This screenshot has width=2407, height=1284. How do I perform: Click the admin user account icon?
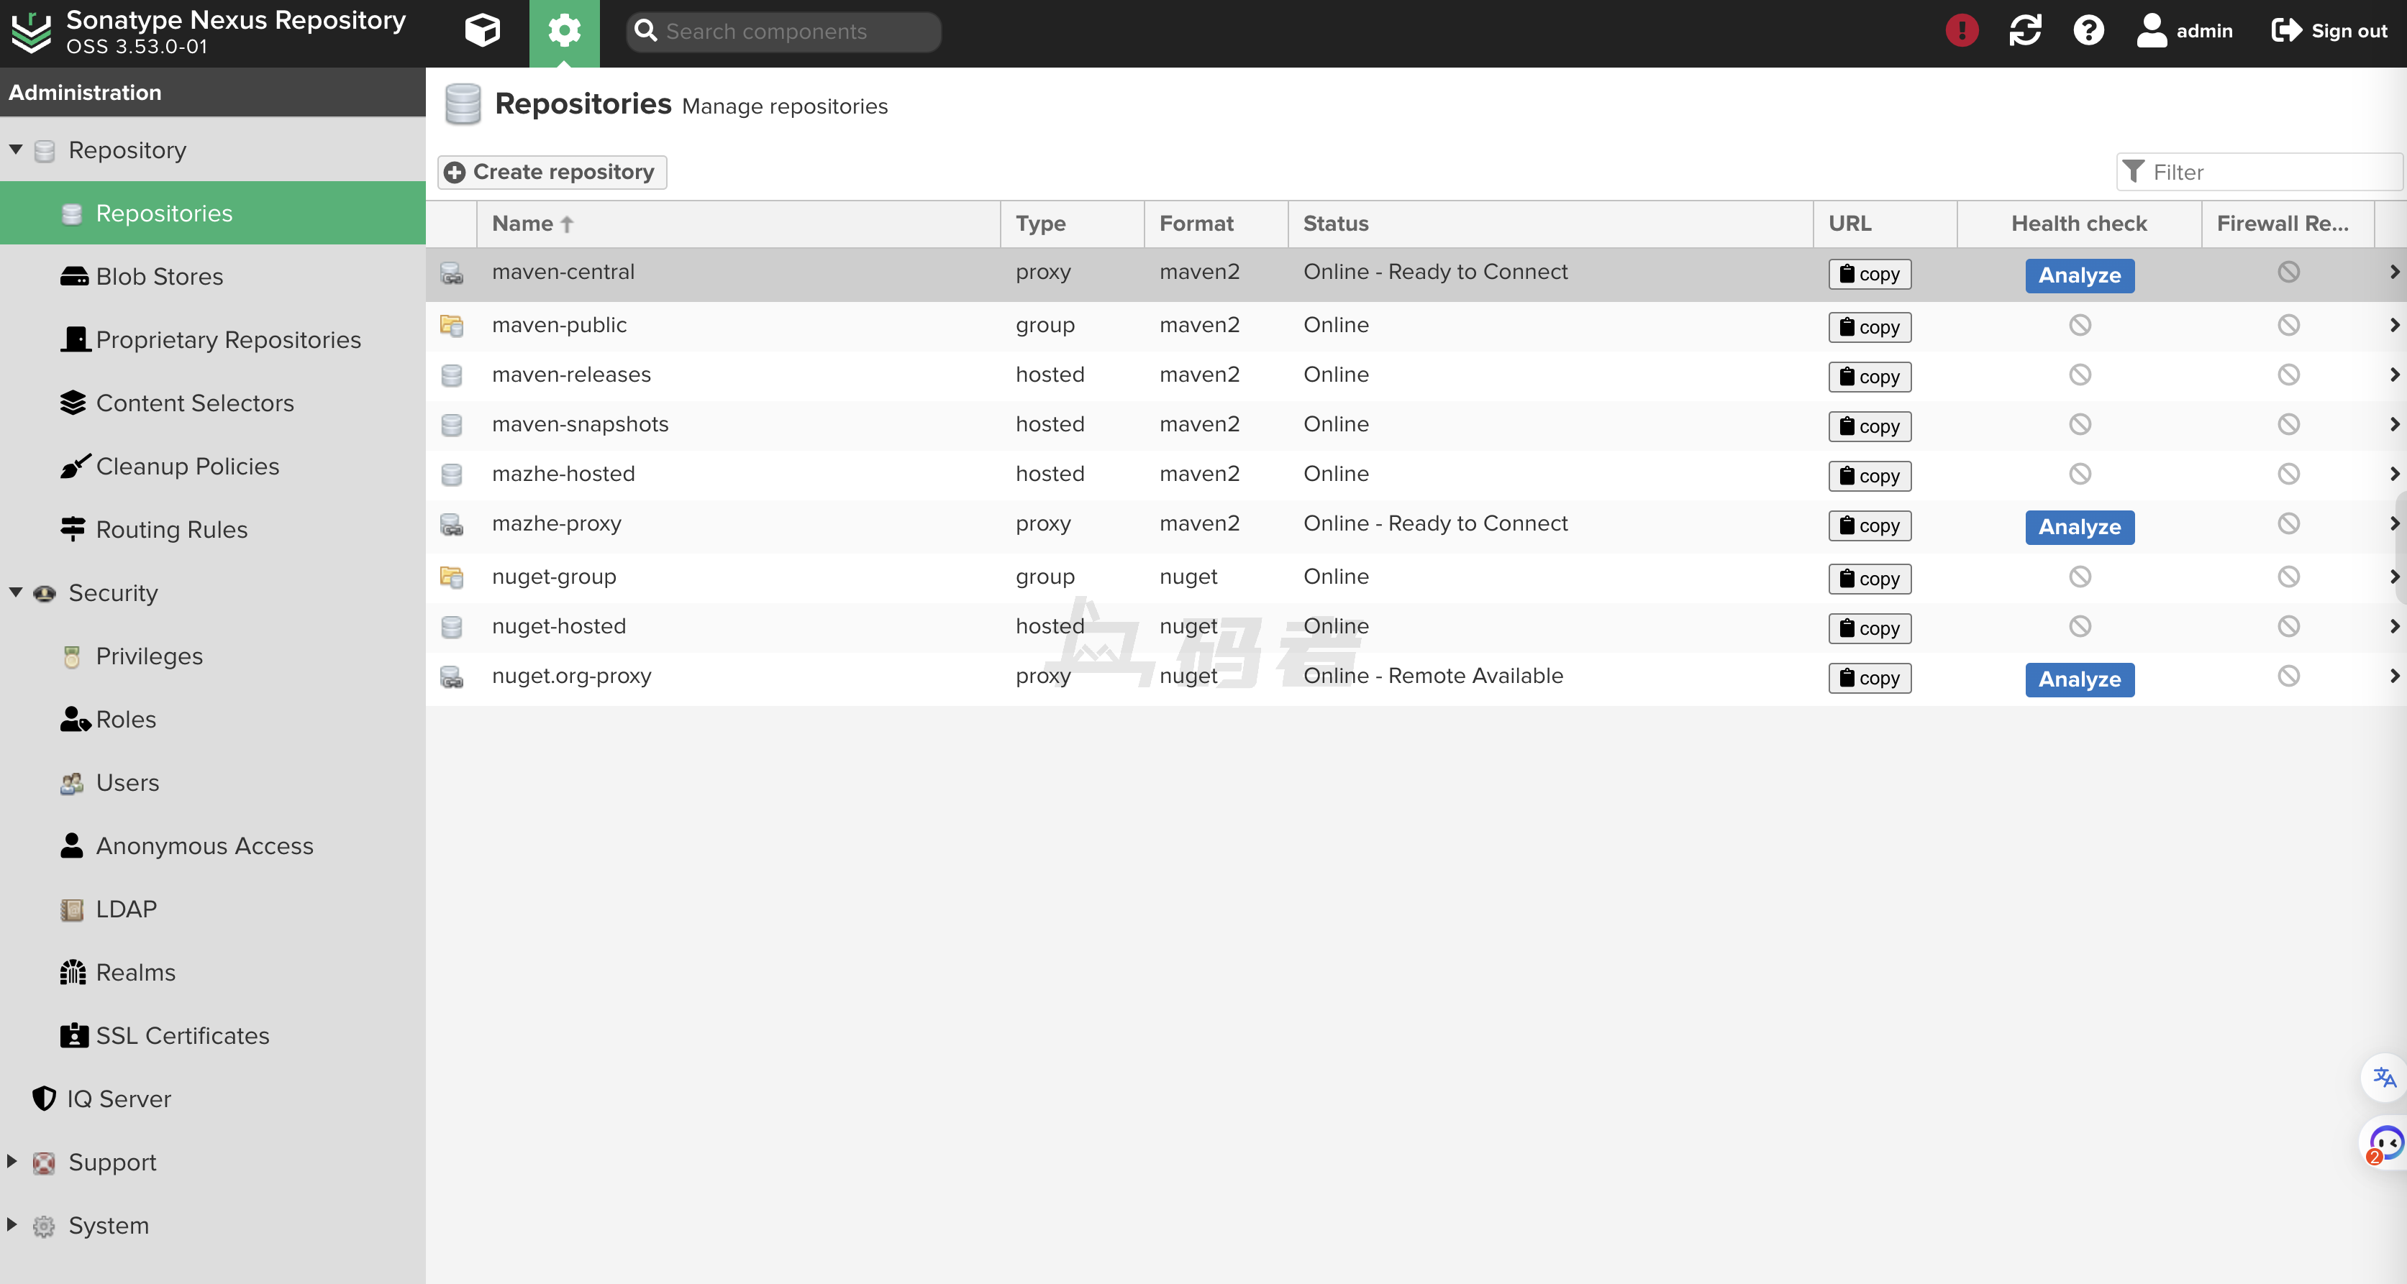pyautogui.click(x=2151, y=31)
